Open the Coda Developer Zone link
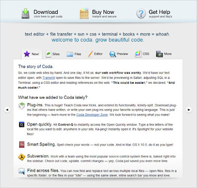197x188 pixels. 92,114
